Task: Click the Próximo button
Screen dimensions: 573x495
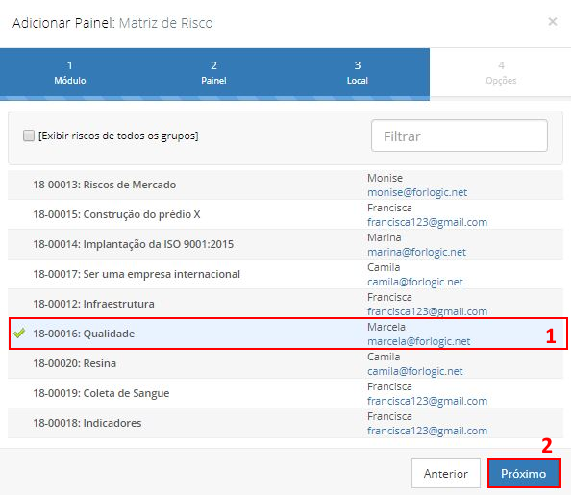Action: coord(523,474)
